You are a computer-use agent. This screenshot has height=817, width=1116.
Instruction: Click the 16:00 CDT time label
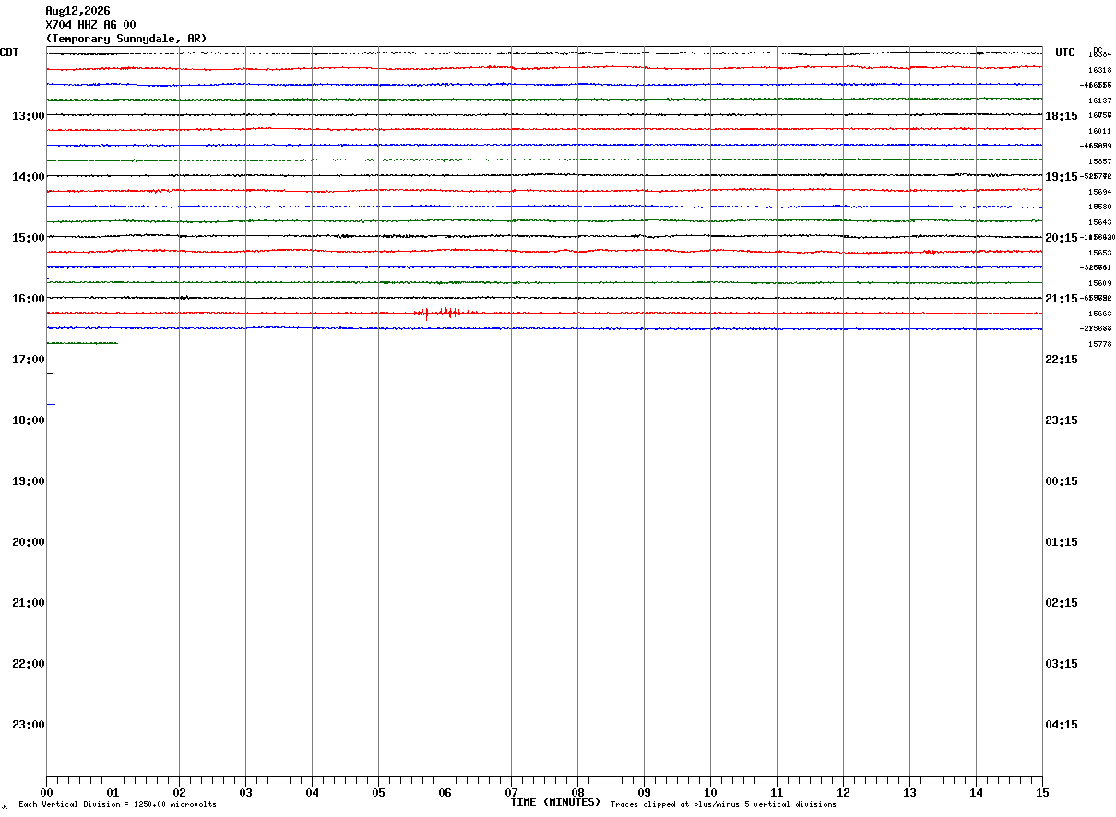pyautogui.click(x=29, y=299)
